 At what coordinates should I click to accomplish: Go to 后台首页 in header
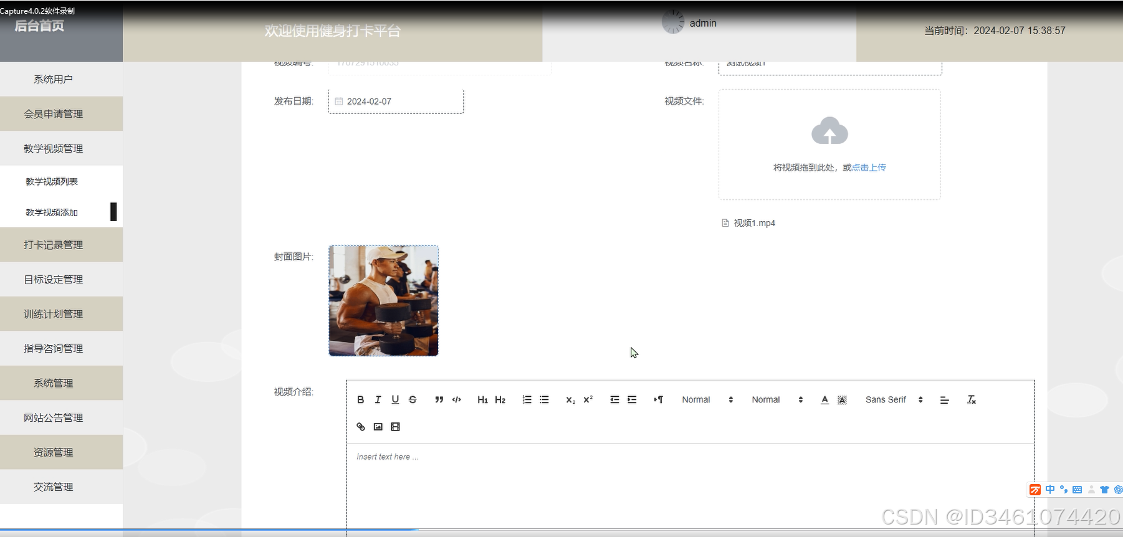[39, 26]
